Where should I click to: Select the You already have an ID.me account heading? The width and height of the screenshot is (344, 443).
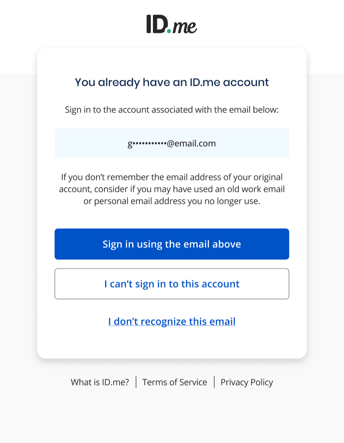click(x=172, y=82)
